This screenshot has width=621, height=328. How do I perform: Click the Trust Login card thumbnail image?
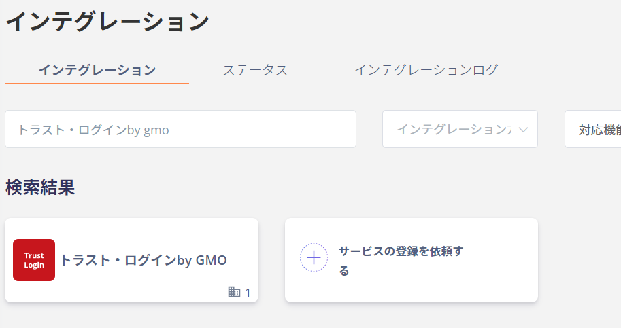coord(34,260)
